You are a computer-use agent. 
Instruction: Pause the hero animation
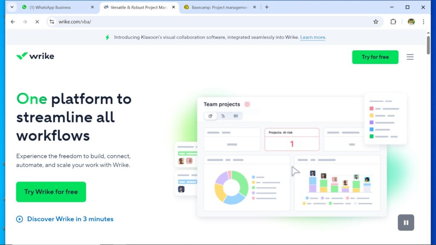[406, 222]
